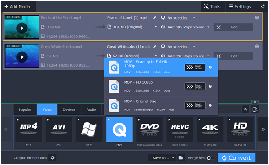Click the device detection icon

pos(255,109)
